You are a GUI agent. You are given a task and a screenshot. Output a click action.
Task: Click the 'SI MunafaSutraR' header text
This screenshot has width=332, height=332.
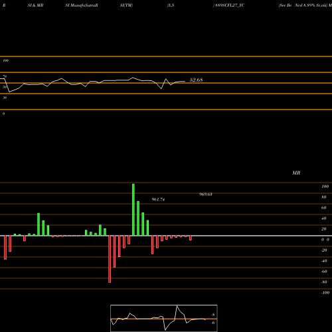(82, 5)
